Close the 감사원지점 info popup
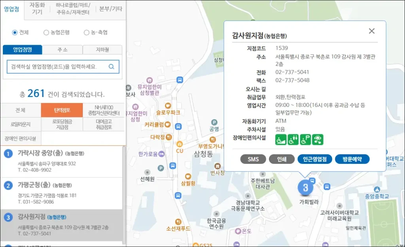The image size is (405, 247). tap(372, 31)
